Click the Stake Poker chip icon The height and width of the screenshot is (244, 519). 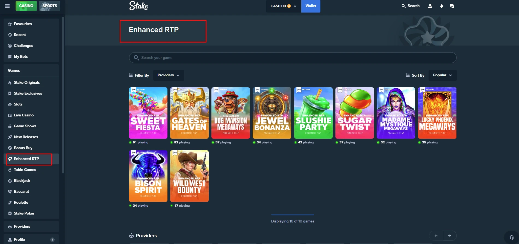(10, 213)
